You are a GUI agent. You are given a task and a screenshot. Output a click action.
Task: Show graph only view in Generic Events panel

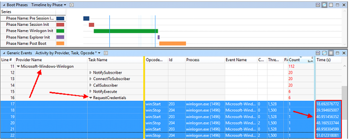tap(324, 53)
